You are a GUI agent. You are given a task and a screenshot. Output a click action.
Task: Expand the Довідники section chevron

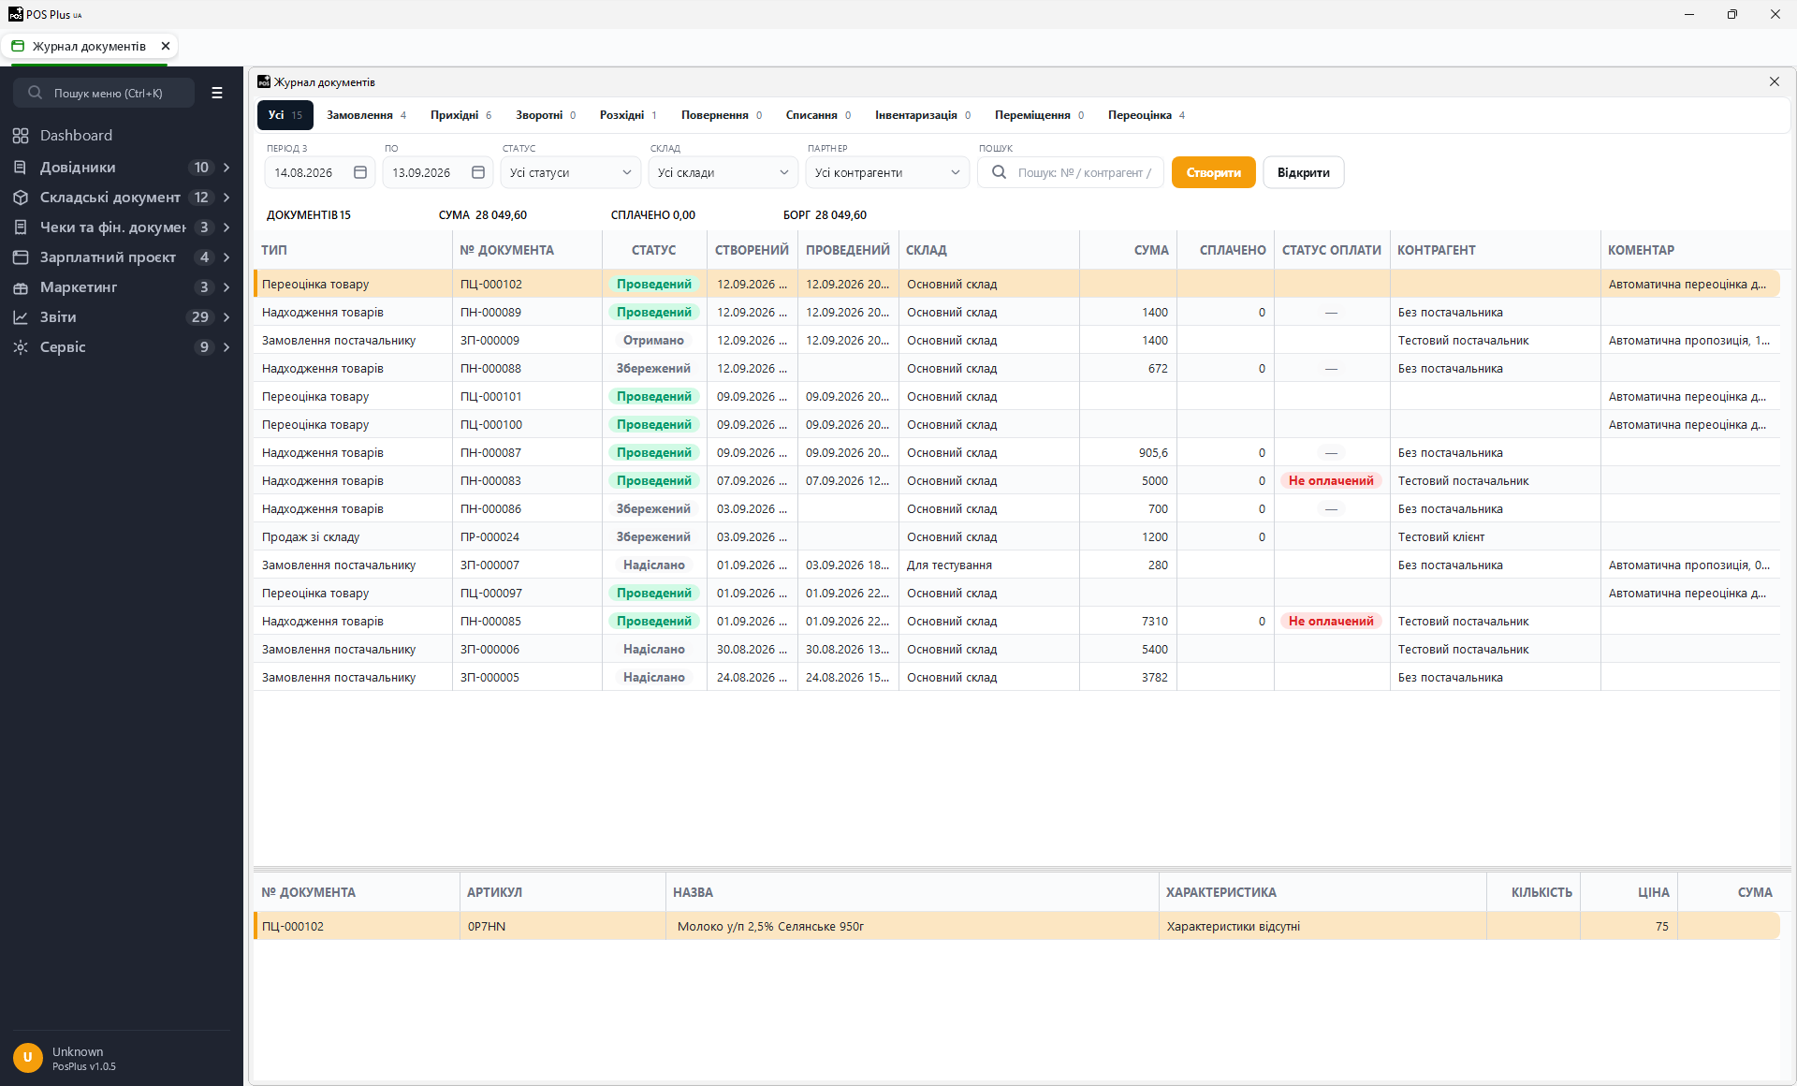point(226,168)
